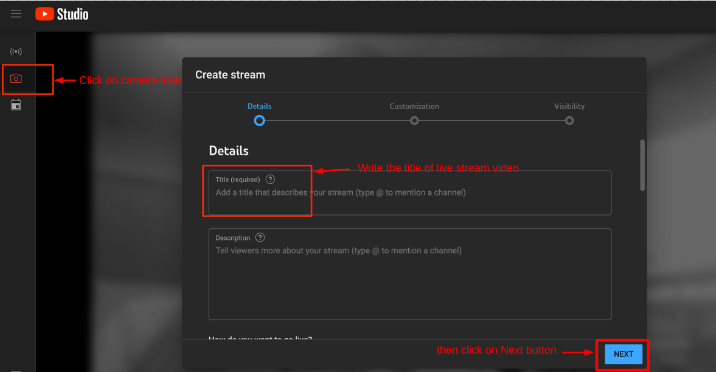Click the YouTube Studio logo
The height and width of the screenshot is (372, 716).
click(x=62, y=14)
